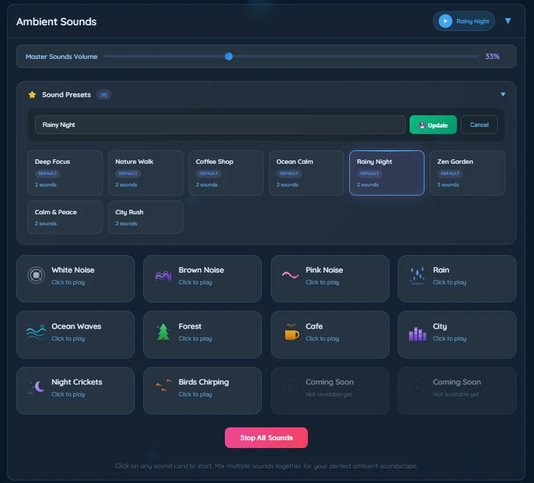The image size is (534, 483).
Task: Click the preset name text field
Action: pyautogui.click(x=220, y=125)
